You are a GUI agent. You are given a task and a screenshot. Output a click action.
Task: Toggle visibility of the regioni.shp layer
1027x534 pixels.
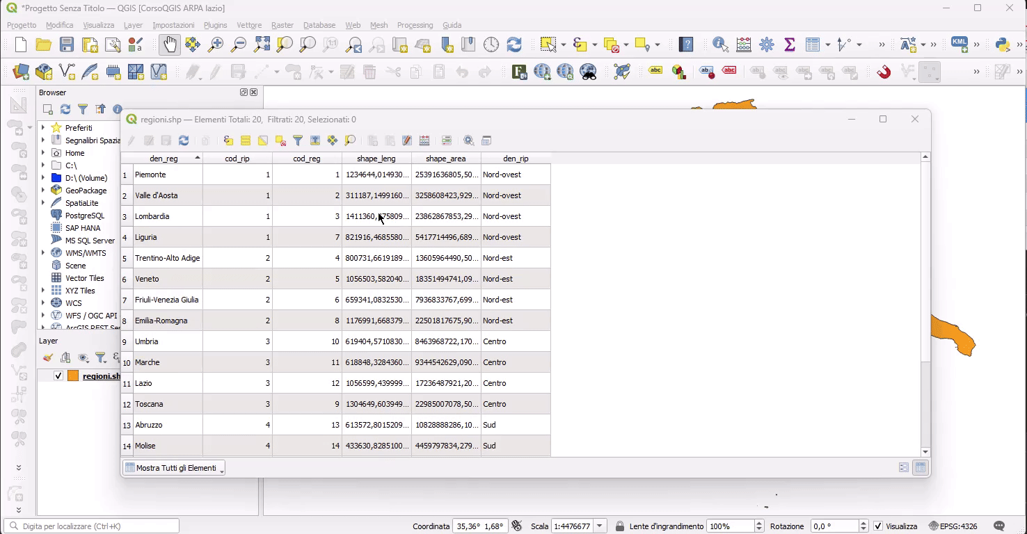(x=58, y=376)
